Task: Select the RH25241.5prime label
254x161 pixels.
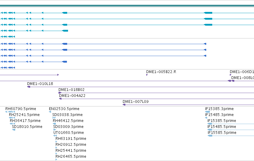Action: (x=24, y=115)
